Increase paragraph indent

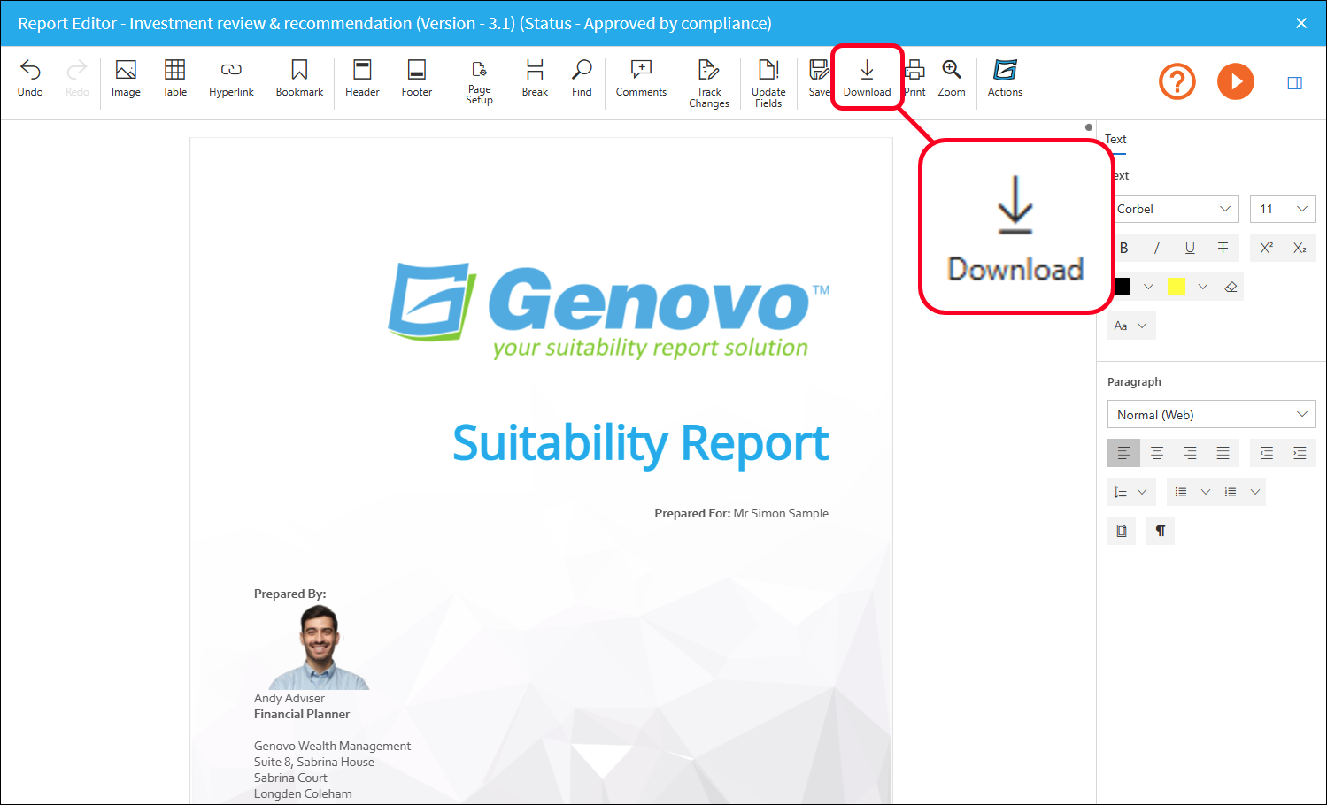[x=1300, y=453]
